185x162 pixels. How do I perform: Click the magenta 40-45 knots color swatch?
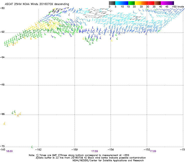[164, 3]
